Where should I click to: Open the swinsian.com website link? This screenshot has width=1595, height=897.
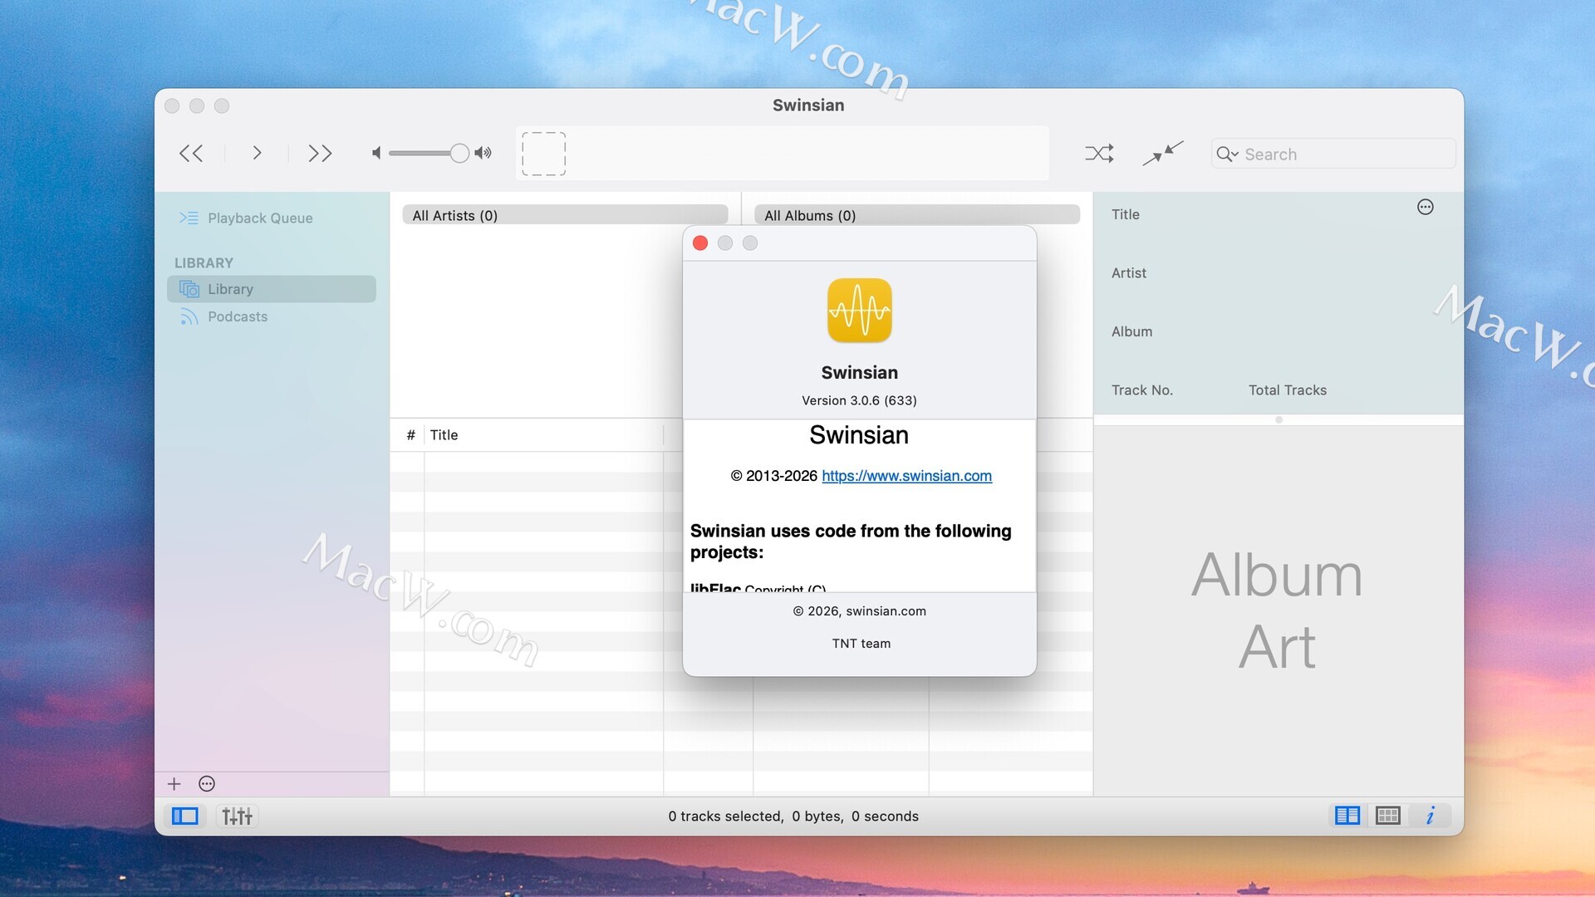coord(906,476)
